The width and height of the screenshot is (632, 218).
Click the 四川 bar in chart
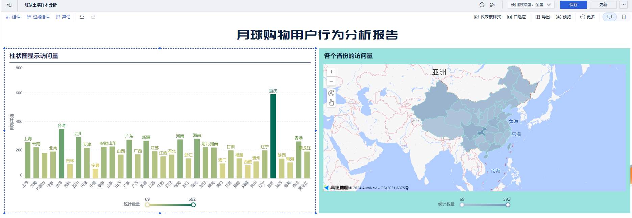click(x=78, y=158)
